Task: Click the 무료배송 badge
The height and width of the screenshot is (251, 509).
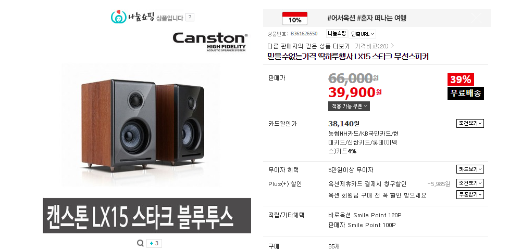Action: point(466,93)
